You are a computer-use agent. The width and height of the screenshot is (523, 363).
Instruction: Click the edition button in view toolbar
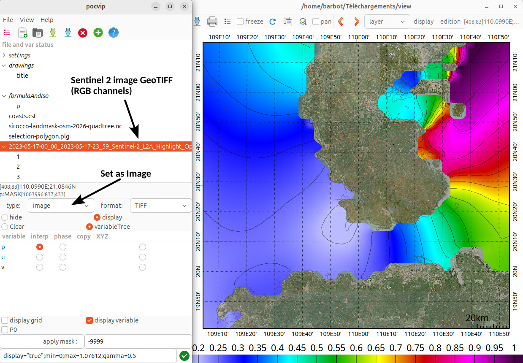[x=450, y=22]
